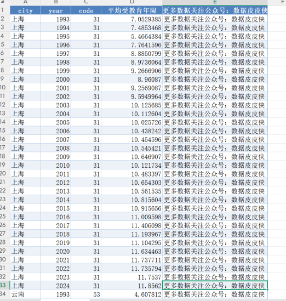Select the 云南 city cell
Viewport: 286px width, 301px height.
click(25, 294)
